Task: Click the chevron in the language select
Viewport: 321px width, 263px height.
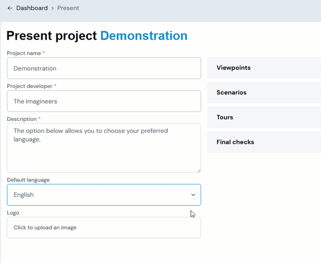Action: coord(193,195)
